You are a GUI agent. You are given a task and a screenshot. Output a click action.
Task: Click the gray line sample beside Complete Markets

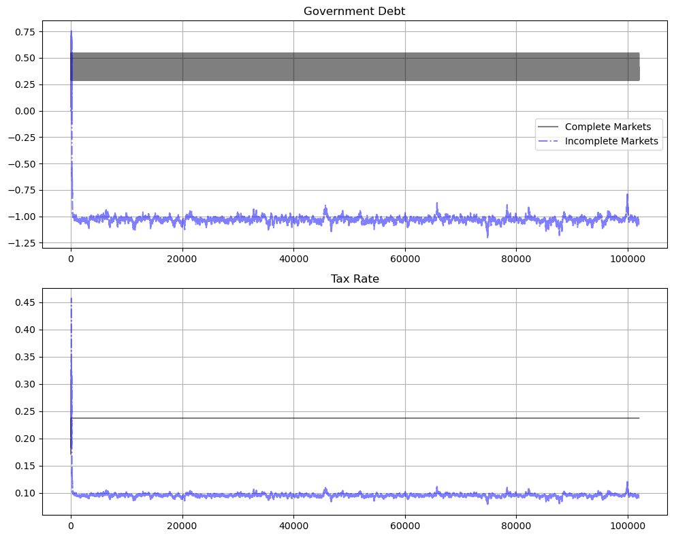pos(547,127)
